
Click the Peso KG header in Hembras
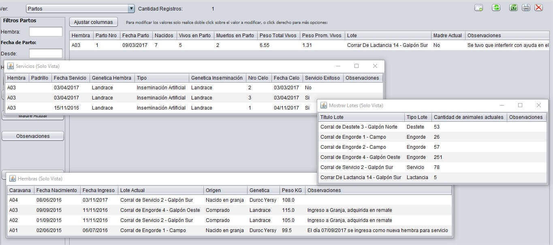pyautogui.click(x=292, y=190)
